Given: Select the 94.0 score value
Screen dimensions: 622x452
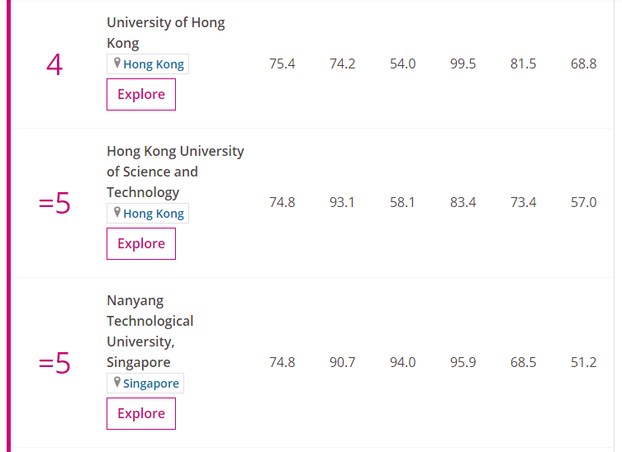Looking at the screenshot, I should point(402,363).
